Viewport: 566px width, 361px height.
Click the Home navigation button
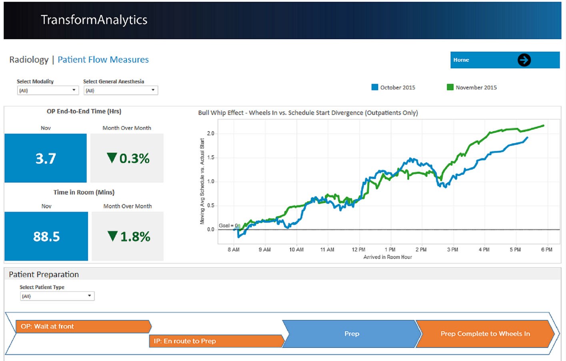[x=504, y=60]
